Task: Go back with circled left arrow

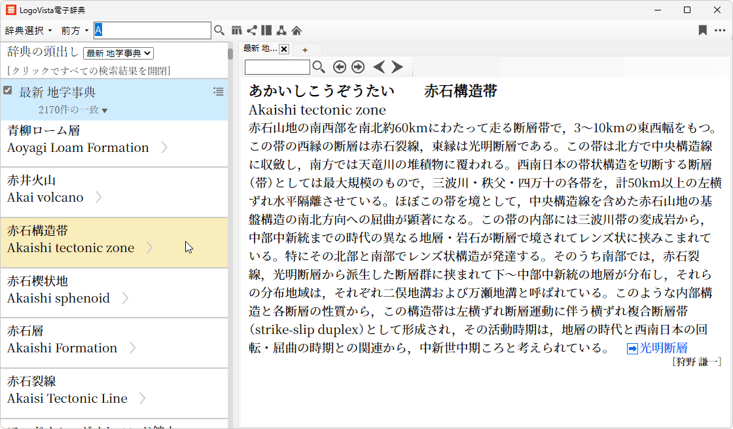Action: click(339, 67)
